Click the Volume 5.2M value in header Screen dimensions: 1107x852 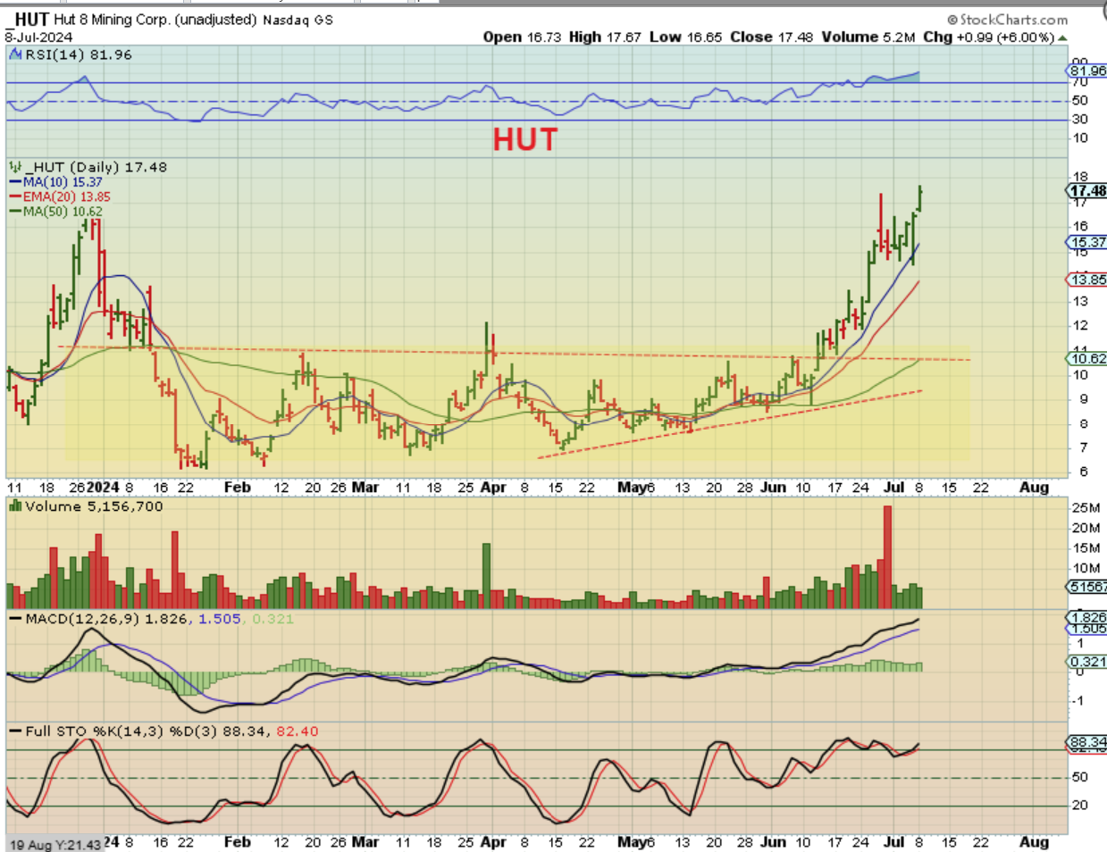[868, 37]
